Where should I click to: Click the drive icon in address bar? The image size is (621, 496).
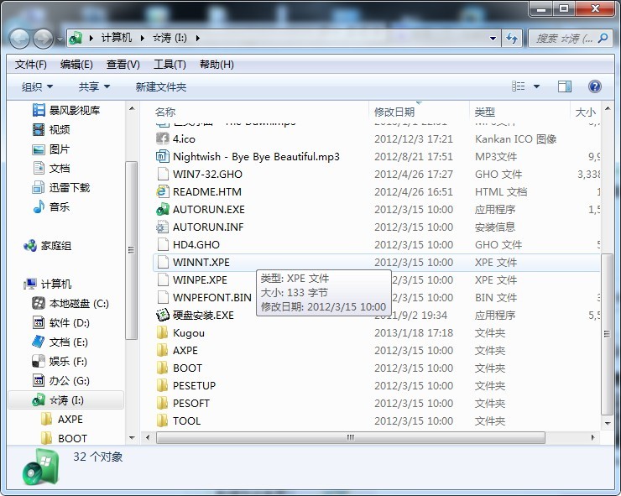point(76,38)
